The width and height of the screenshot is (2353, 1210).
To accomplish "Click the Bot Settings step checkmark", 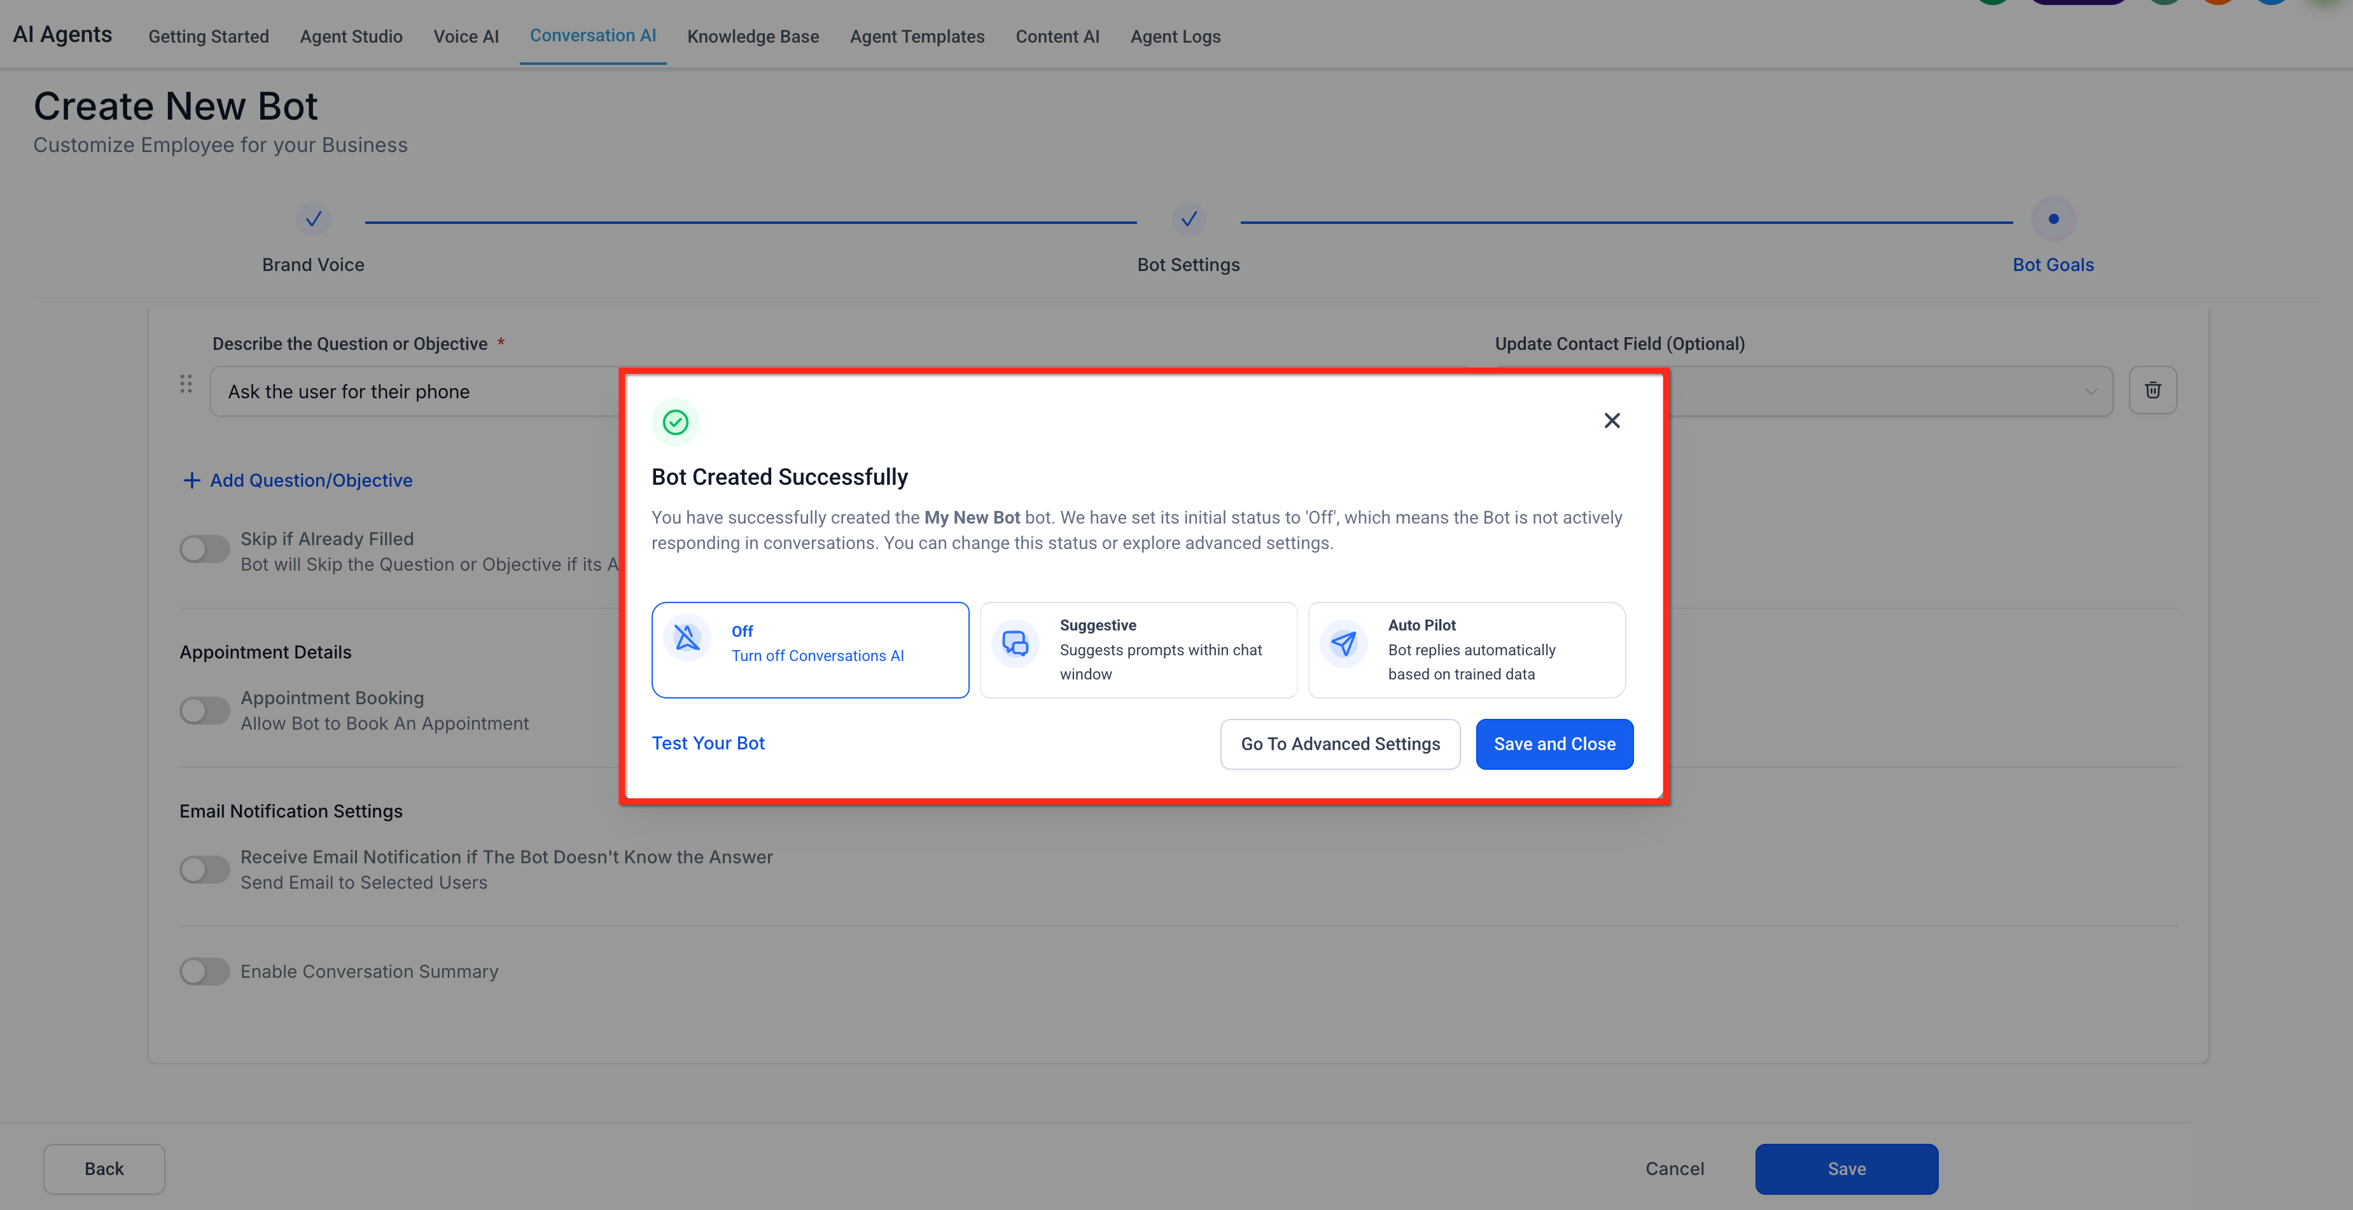I will click(x=1189, y=219).
